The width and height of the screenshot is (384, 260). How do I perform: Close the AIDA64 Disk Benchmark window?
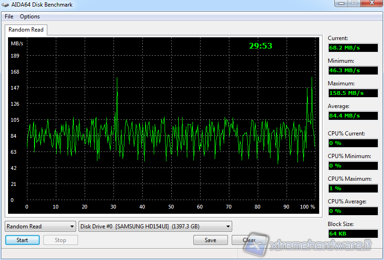click(369, 4)
